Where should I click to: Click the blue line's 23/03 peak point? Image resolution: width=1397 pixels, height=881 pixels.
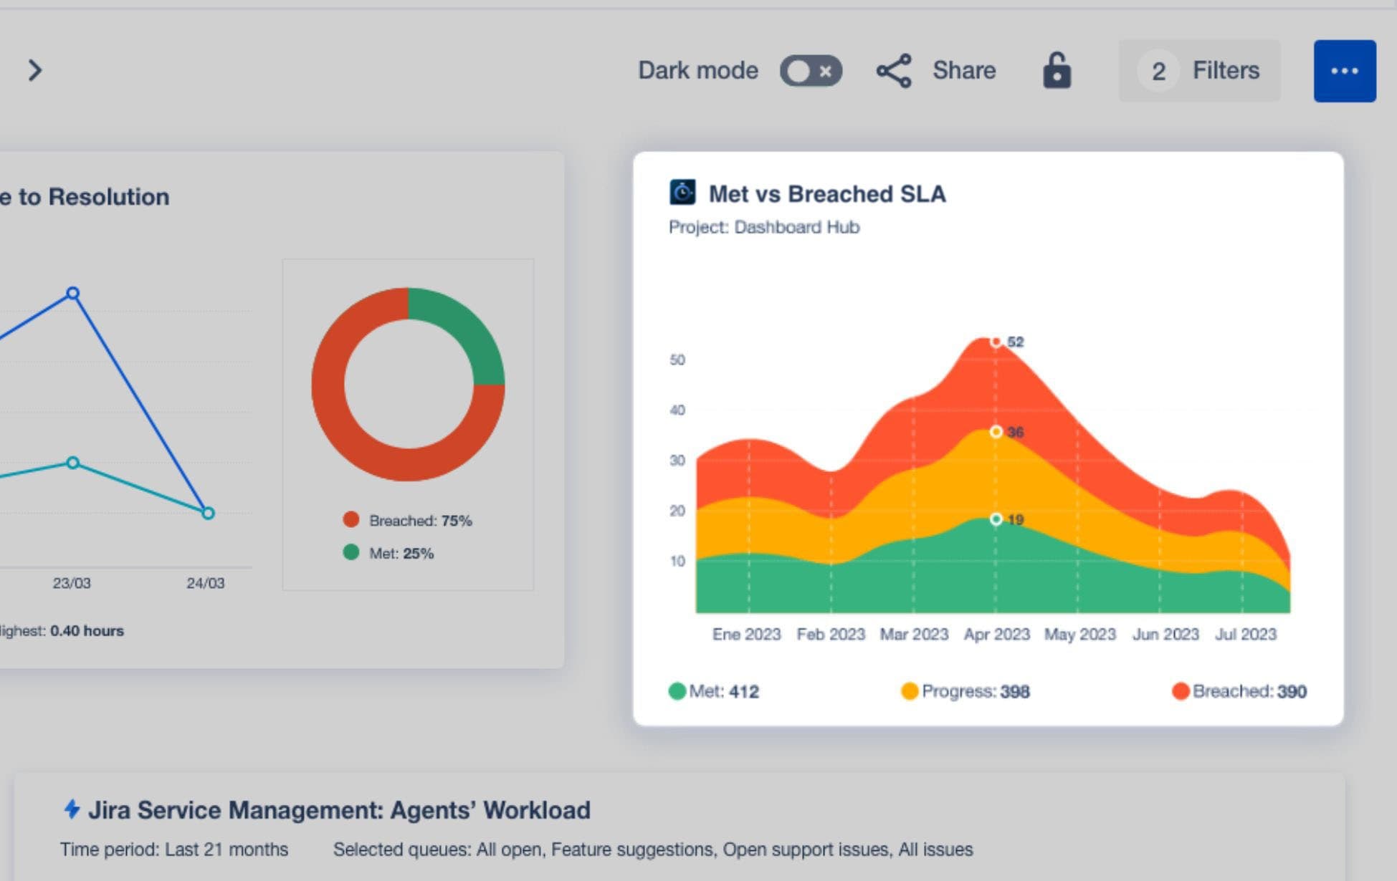pyautogui.click(x=72, y=293)
